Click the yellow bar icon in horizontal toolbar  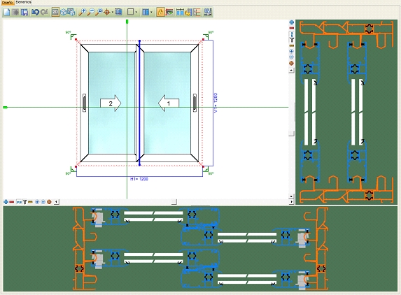click(x=30, y=202)
